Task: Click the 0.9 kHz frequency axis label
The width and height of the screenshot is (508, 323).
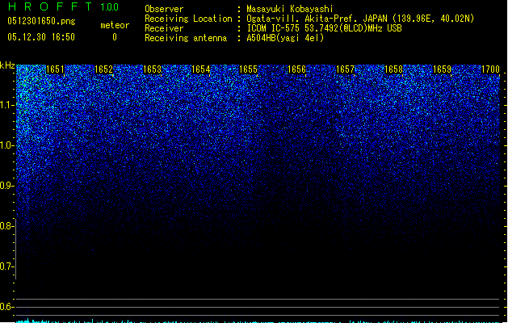Action: (x=7, y=186)
